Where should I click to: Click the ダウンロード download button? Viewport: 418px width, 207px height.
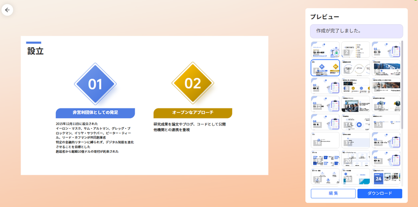[x=380, y=194]
